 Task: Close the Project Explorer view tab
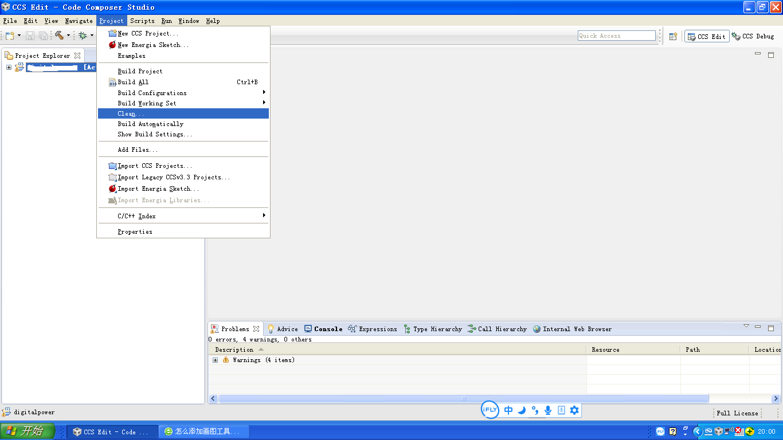coord(77,56)
